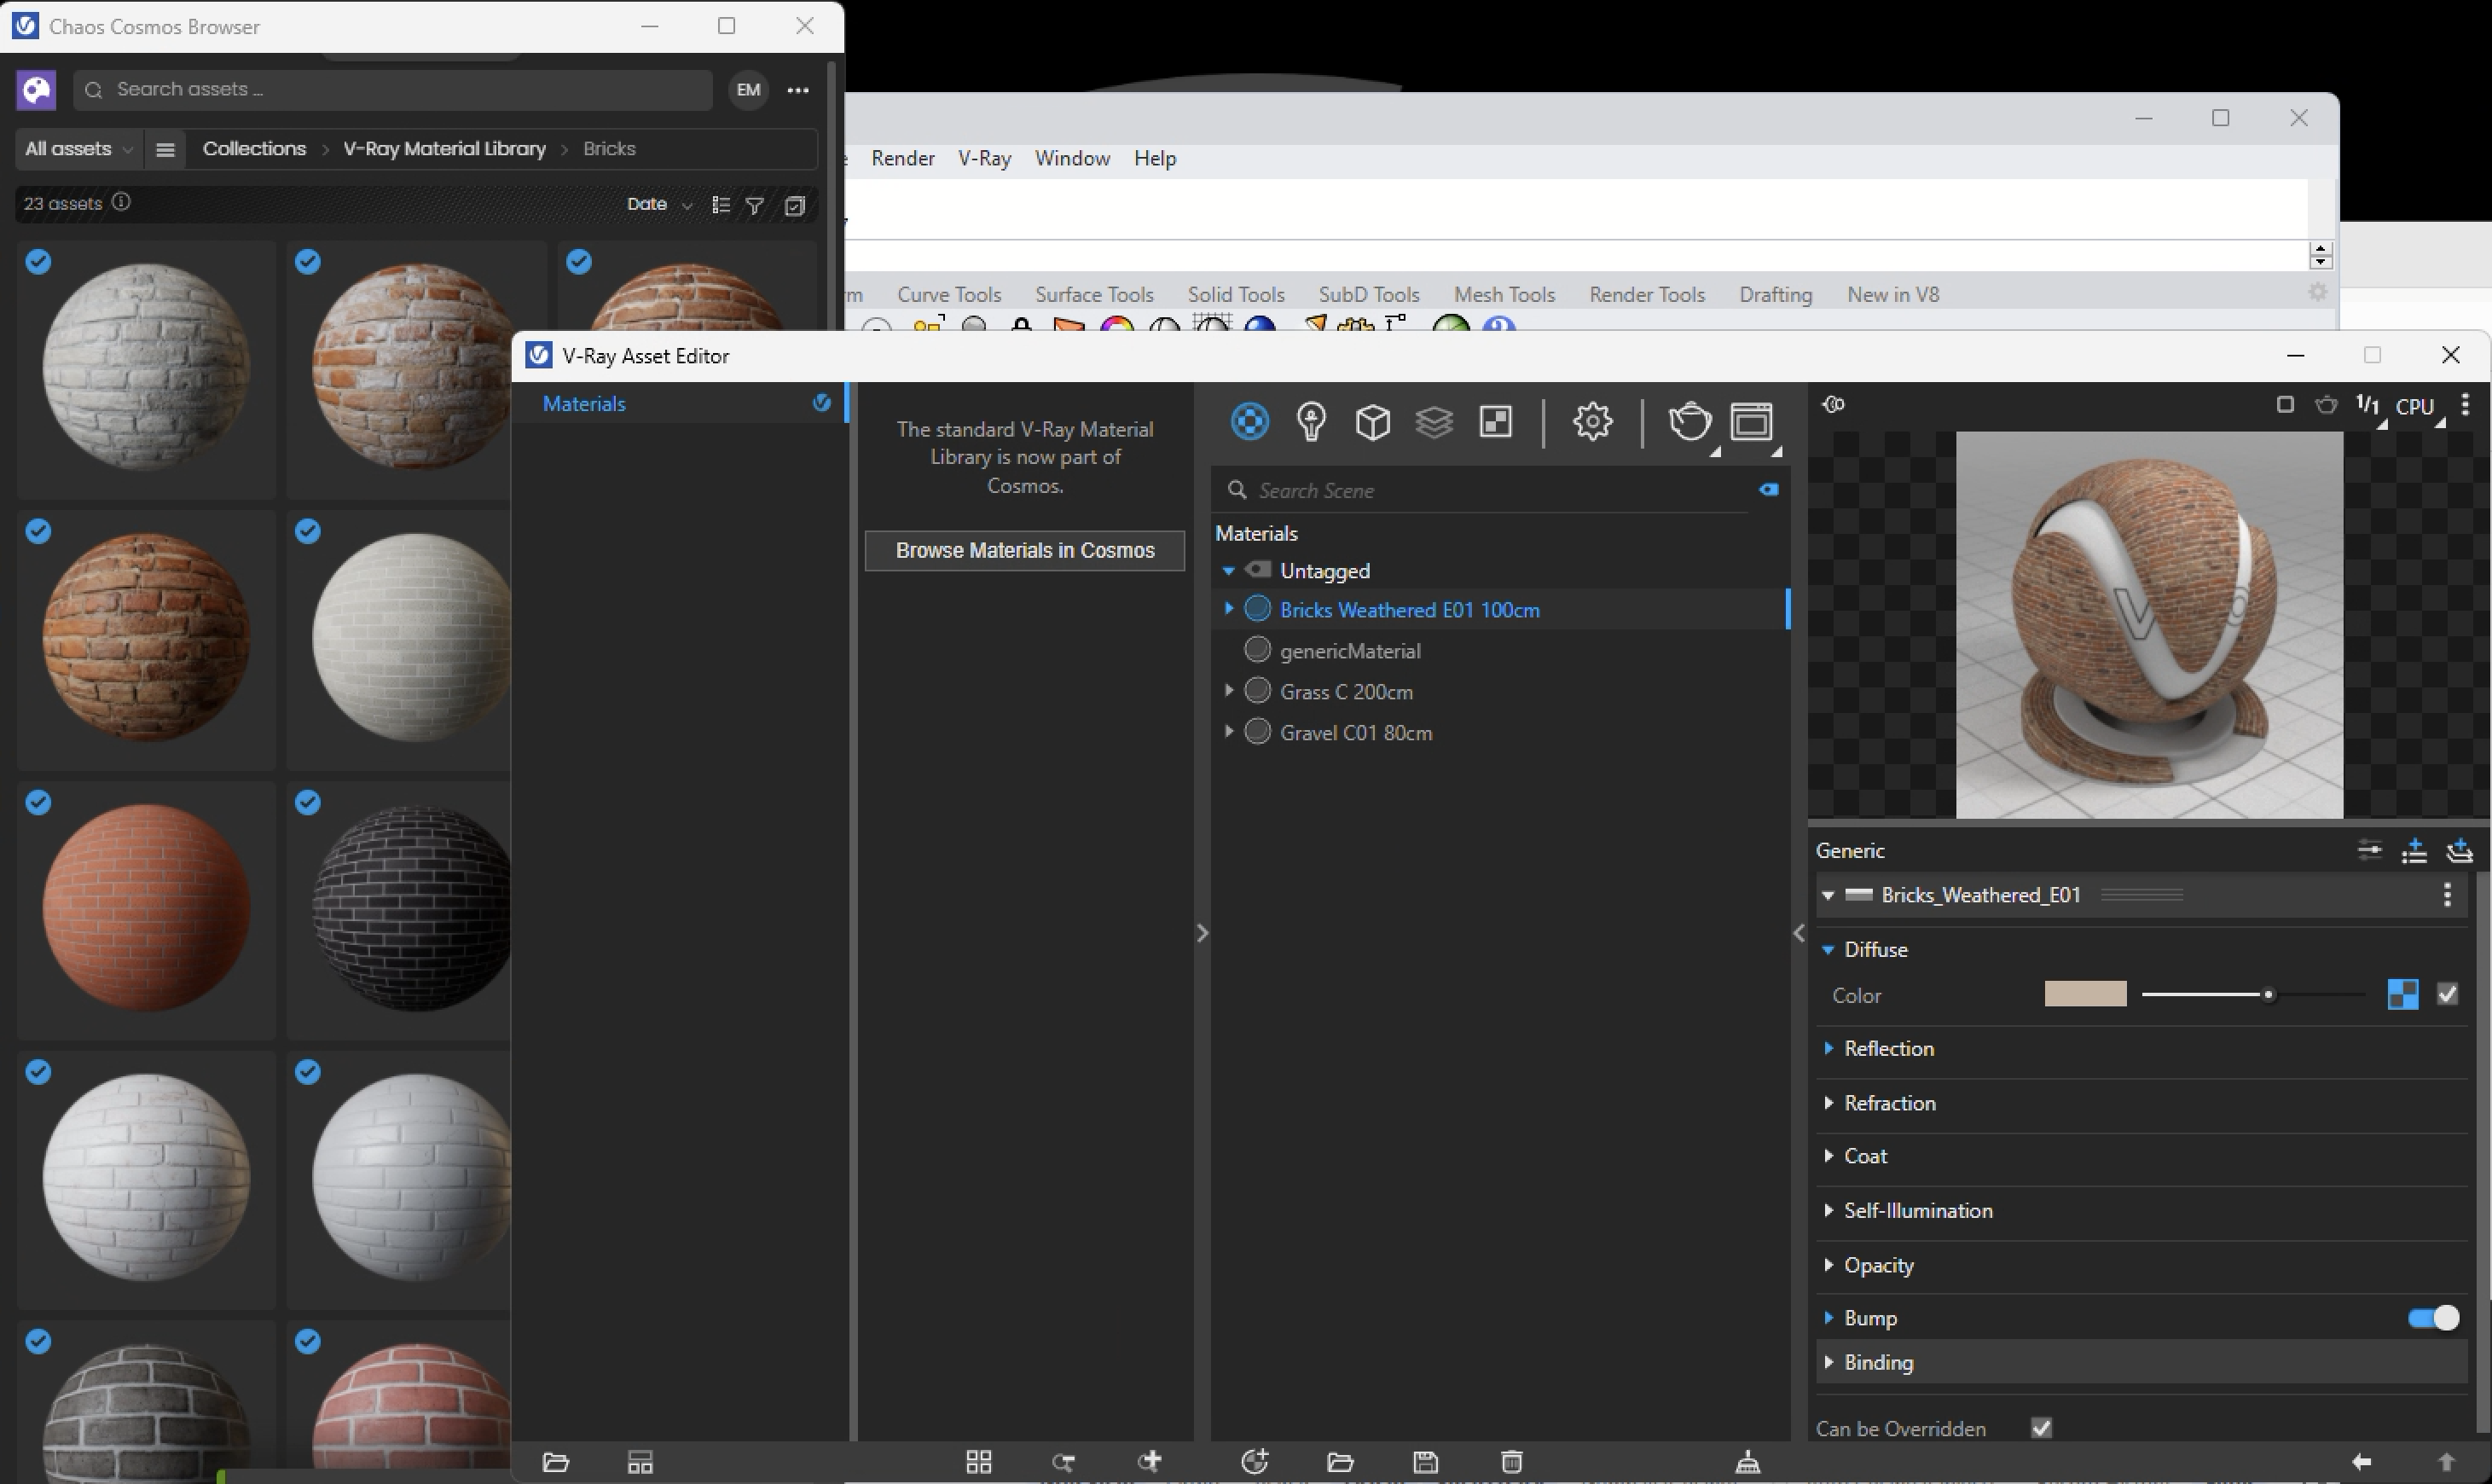
Task: Click the Diffuse Color texture map slot
Action: [x=2402, y=994]
